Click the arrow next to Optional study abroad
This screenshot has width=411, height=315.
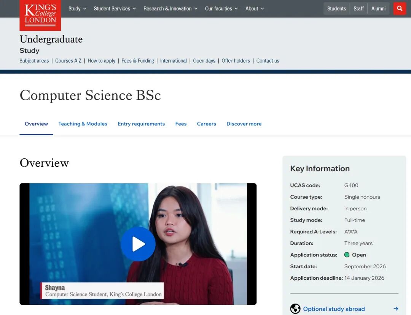pos(396,309)
